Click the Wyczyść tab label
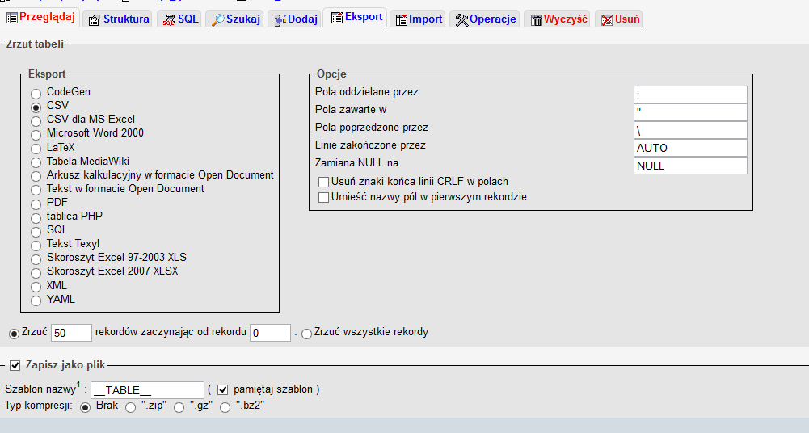Image resolution: width=809 pixels, height=433 pixels. [566, 19]
